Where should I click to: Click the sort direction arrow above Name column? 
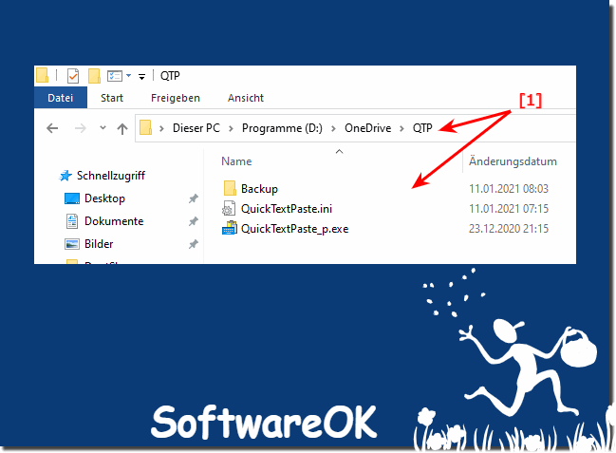(340, 151)
